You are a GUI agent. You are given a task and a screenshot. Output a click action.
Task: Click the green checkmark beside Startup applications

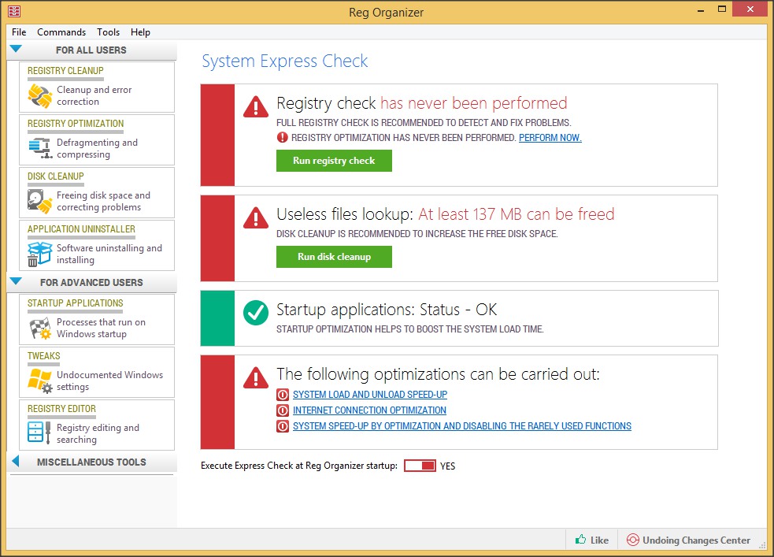coord(256,313)
